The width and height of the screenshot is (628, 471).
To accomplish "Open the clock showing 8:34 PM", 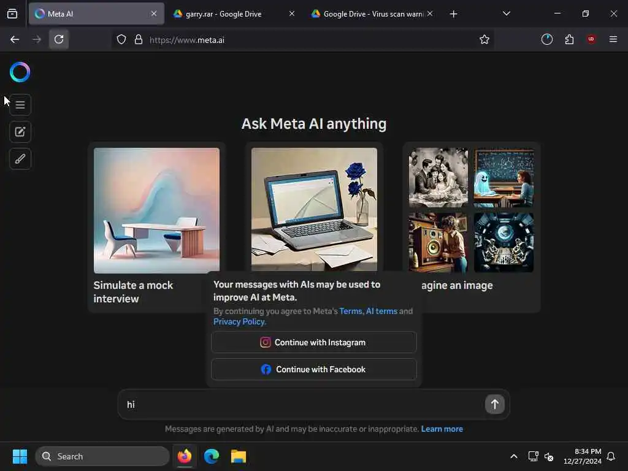I will tap(583, 456).
